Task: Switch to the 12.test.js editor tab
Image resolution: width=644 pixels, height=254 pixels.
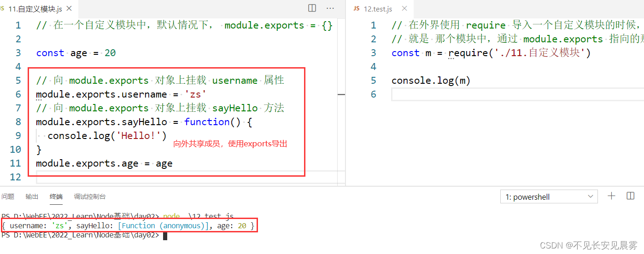Action: (x=378, y=9)
